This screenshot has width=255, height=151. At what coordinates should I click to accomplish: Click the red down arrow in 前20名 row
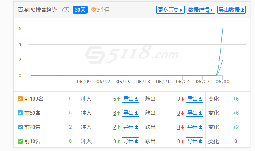pos(182,127)
